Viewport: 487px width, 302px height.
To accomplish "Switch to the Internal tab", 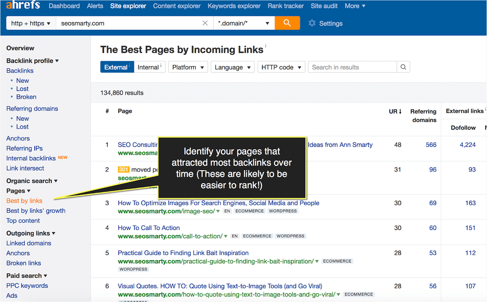I will [149, 66].
